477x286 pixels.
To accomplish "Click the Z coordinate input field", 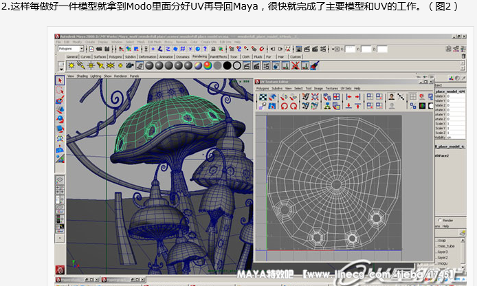I will (x=382, y=49).
